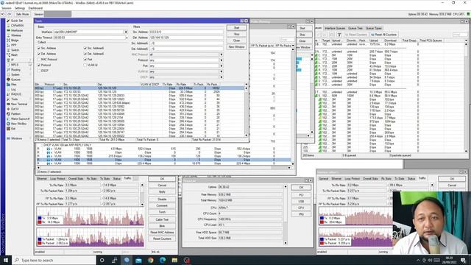This screenshot has width=471, height=265.
Task: Toggle the Dst. Address collect checkbox
Action: click(x=39, y=54)
